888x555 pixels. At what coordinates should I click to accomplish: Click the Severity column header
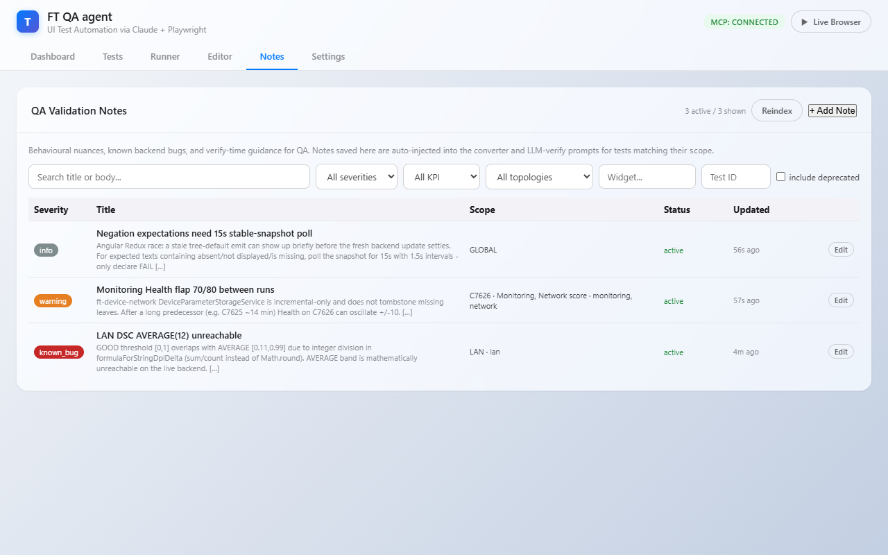click(51, 210)
